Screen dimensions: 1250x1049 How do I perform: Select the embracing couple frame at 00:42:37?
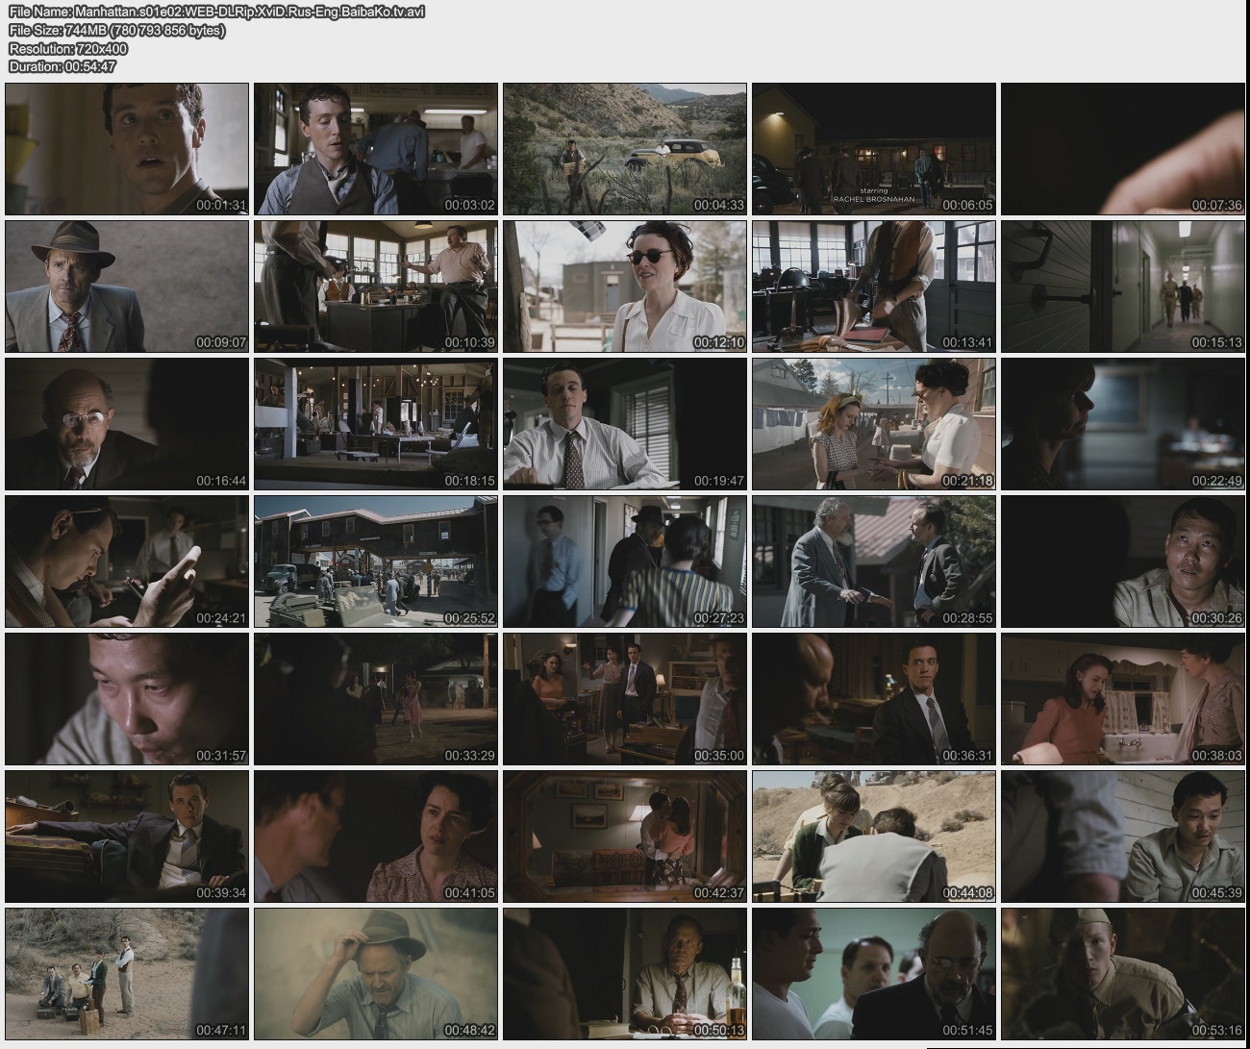(624, 837)
